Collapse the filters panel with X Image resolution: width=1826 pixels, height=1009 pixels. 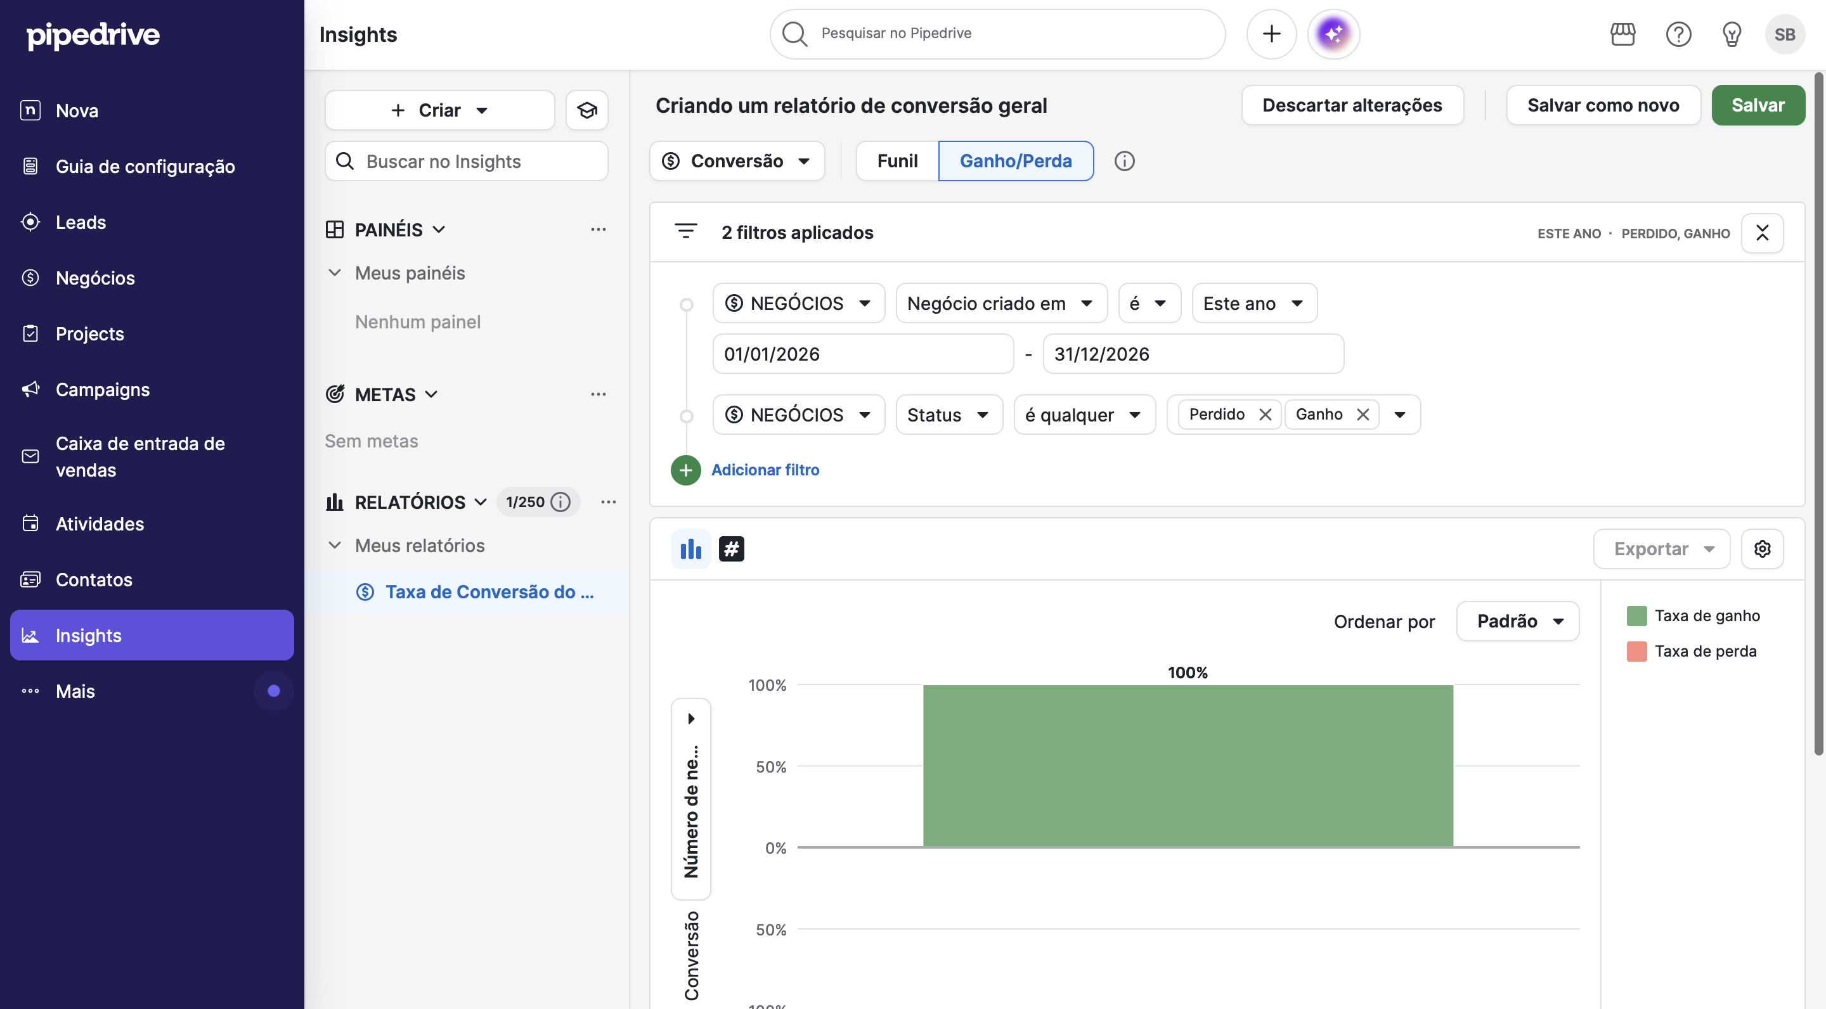[1762, 233]
